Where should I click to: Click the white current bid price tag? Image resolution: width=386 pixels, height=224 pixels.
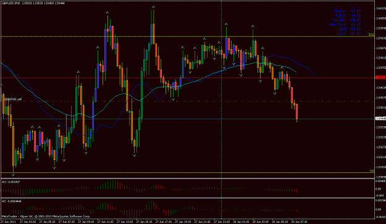coord(380,119)
